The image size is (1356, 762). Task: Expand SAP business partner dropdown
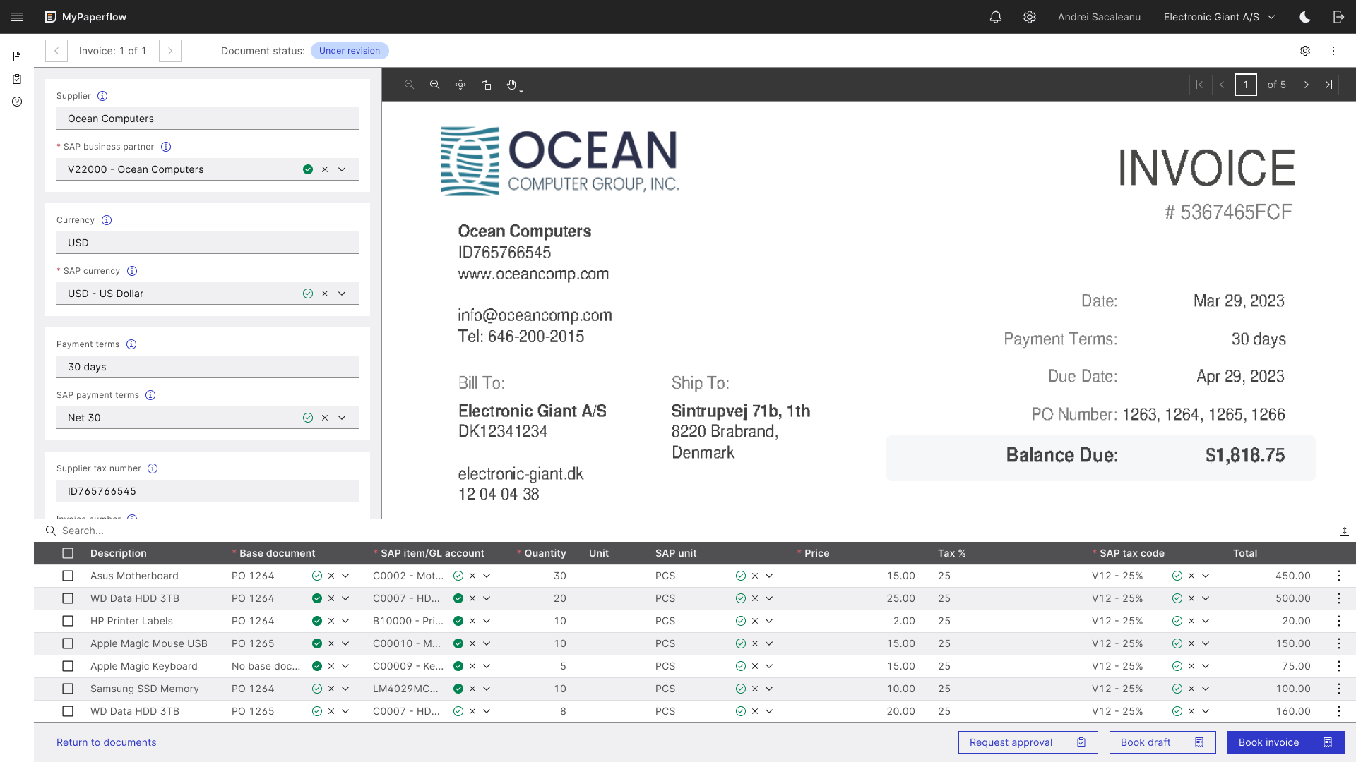click(x=342, y=169)
